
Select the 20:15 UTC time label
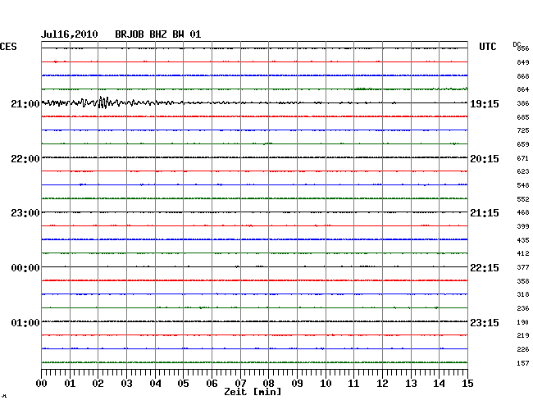click(x=485, y=159)
